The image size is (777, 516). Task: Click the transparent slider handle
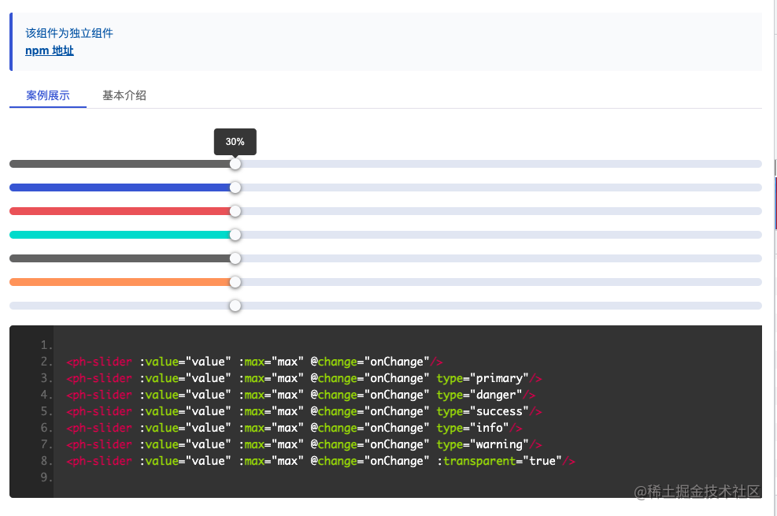click(x=235, y=306)
